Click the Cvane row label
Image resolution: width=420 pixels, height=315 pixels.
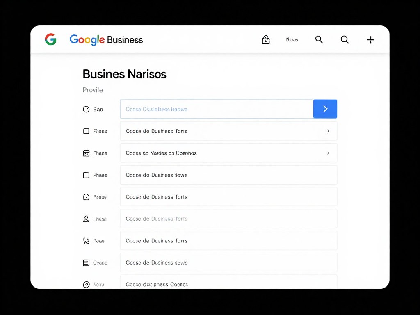(100, 263)
